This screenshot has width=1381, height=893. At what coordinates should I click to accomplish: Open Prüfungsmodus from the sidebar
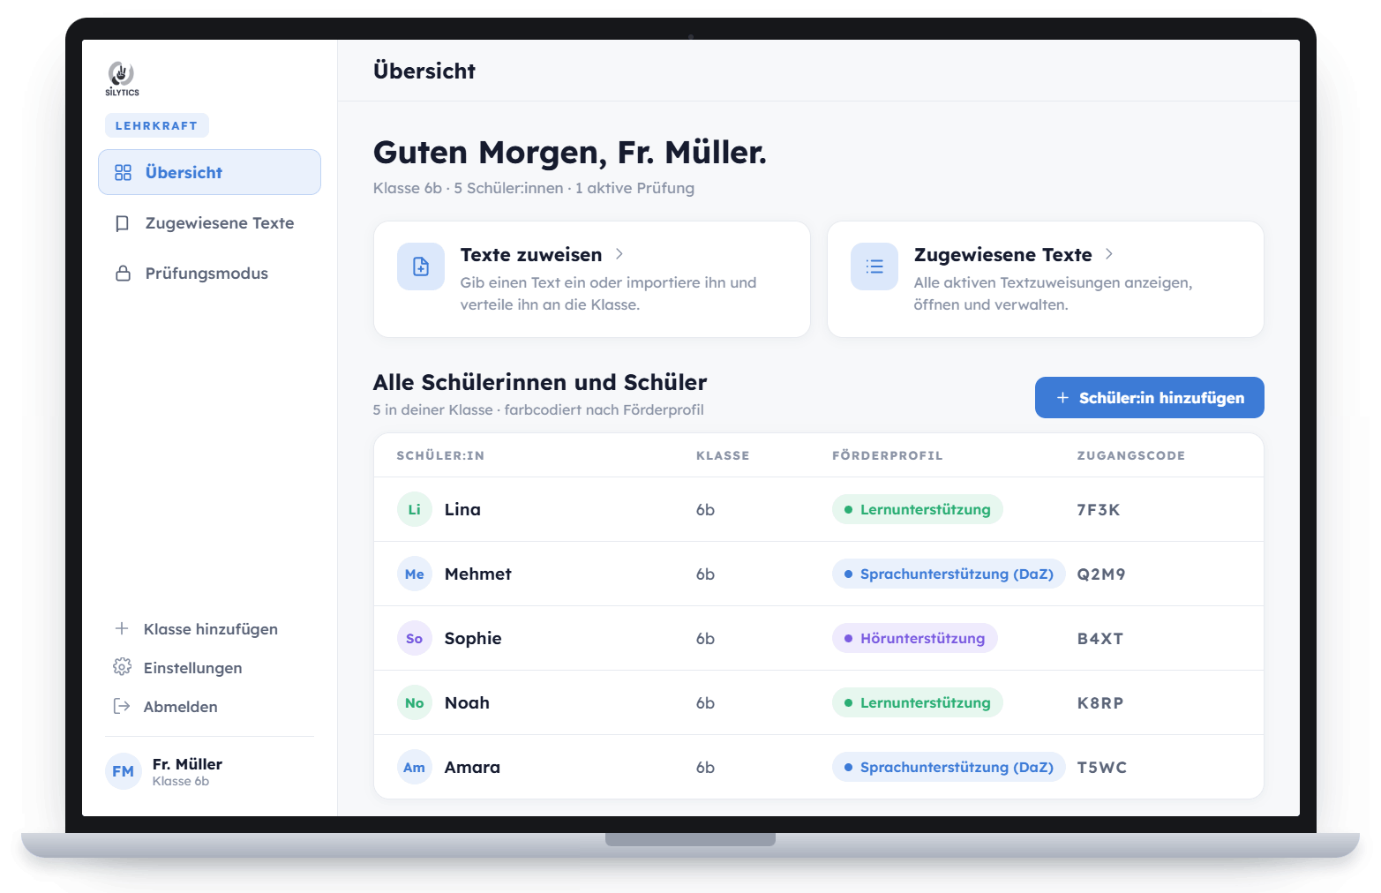pyautogui.click(x=209, y=274)
